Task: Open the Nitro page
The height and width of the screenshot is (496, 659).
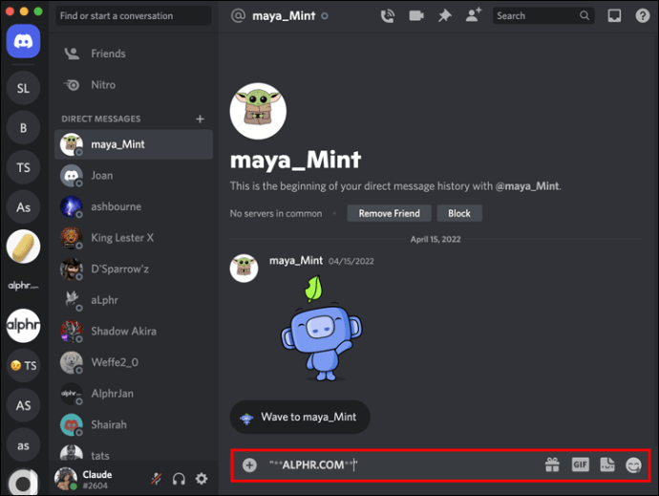Action: [x=133, y=84]
